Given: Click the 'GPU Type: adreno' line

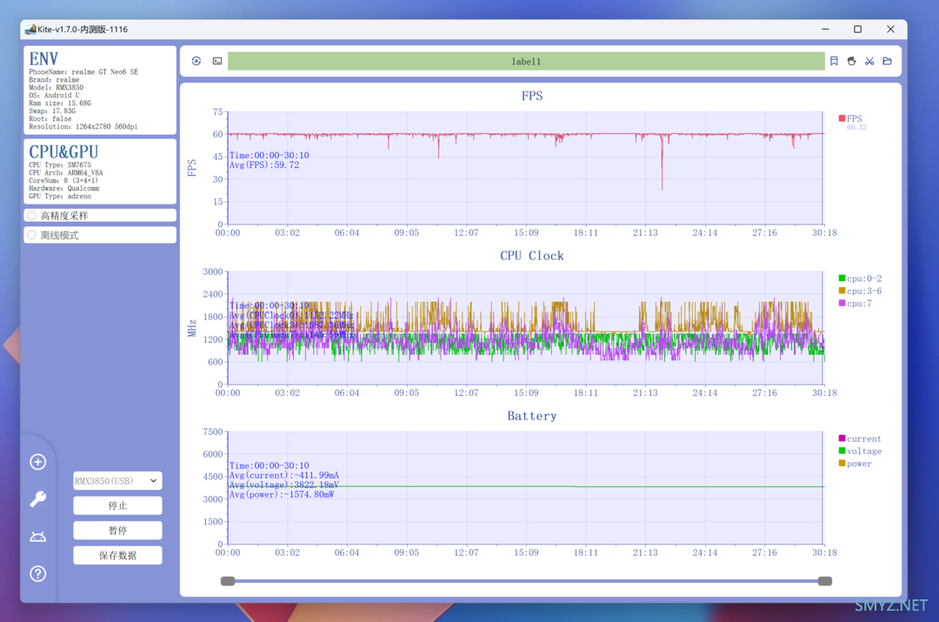Looking at the screenshot, I should pos(60,196).
